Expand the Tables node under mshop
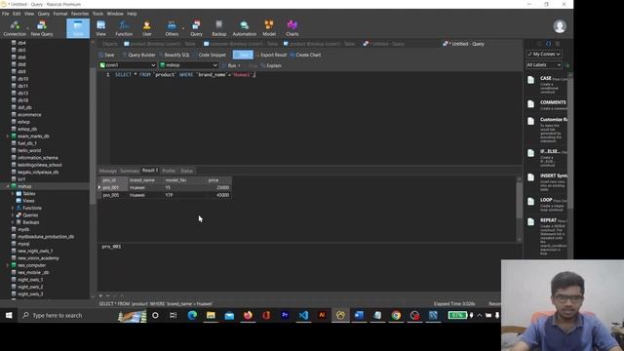 pos(13,193)
